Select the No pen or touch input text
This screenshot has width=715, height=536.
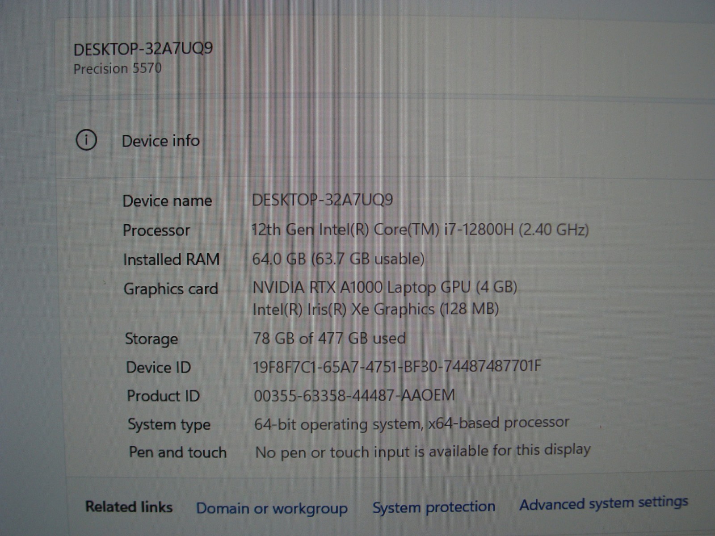click(423, 451)
